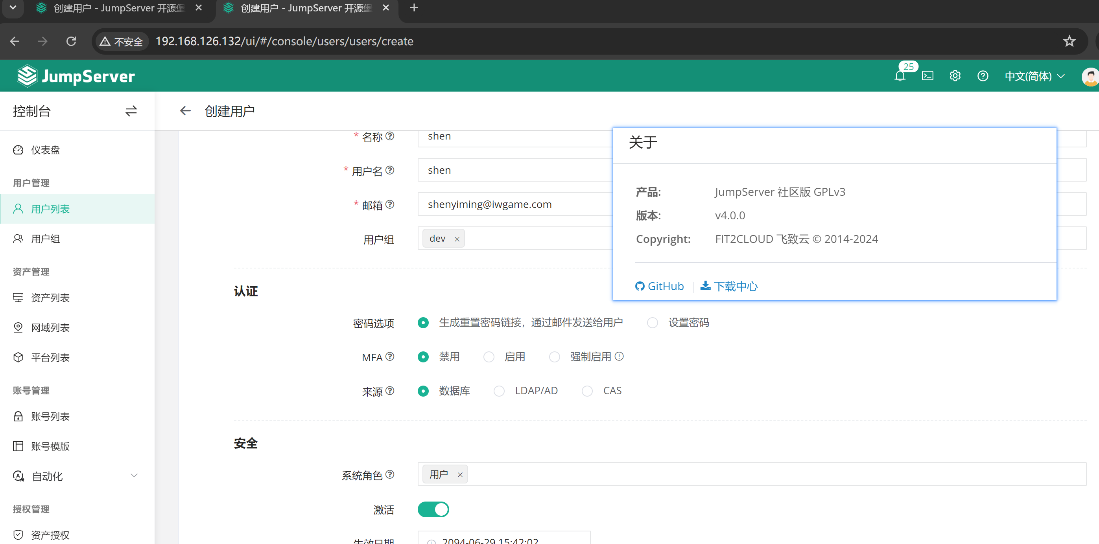
Task: Open 资产列表 in the sidebar
Action: point(50,298)
